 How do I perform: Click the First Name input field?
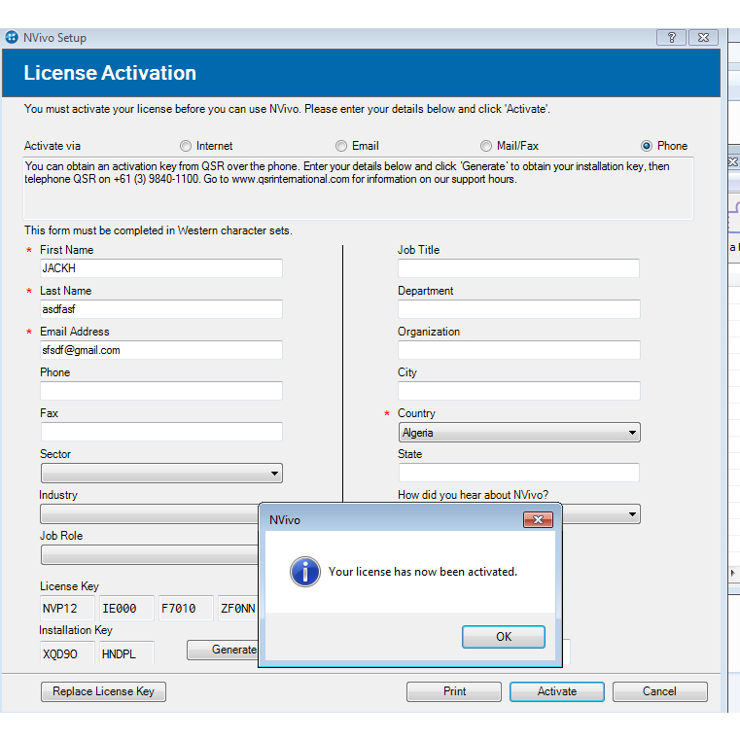[x=161, y=268]
